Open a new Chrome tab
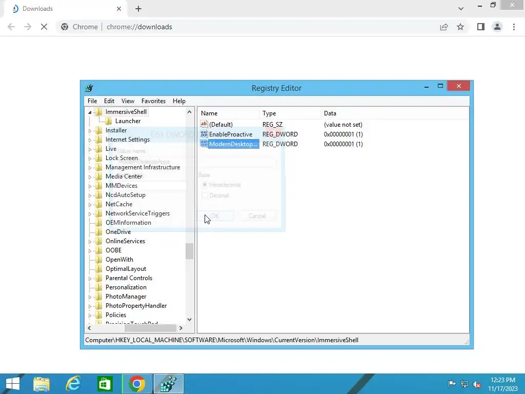525x394 pixels. [138, 9]
